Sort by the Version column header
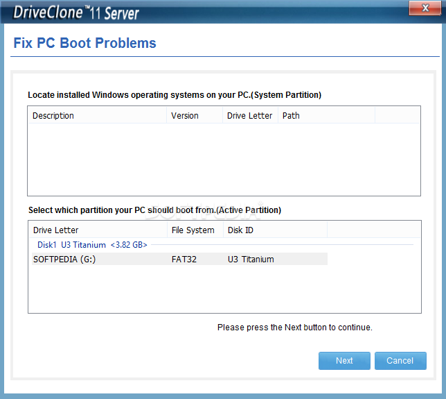 (x=195, y=115)
